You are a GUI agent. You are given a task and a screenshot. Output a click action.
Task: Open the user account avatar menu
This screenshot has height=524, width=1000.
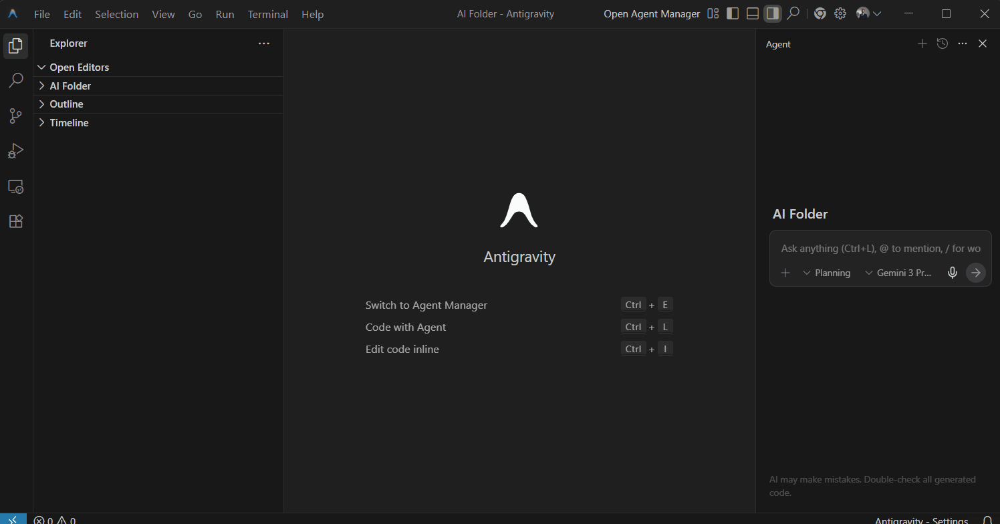click(x=868, y=13)
